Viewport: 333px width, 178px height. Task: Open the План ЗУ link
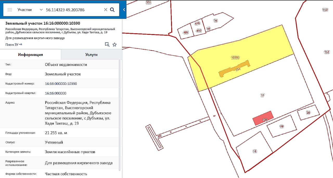point(14,44)
